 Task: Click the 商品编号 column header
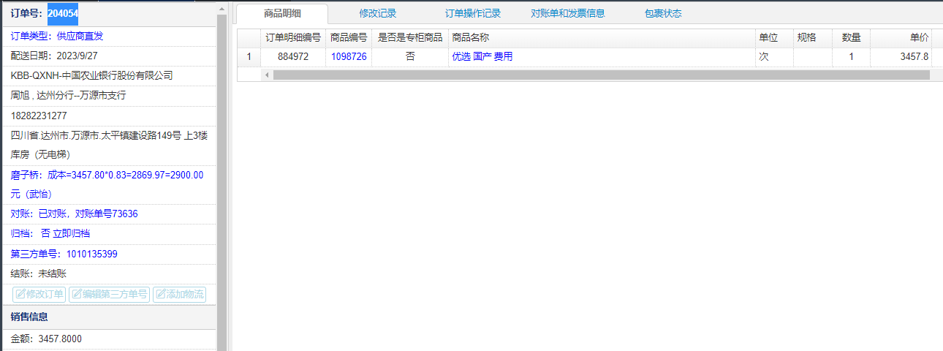click(x=349, y=37)
